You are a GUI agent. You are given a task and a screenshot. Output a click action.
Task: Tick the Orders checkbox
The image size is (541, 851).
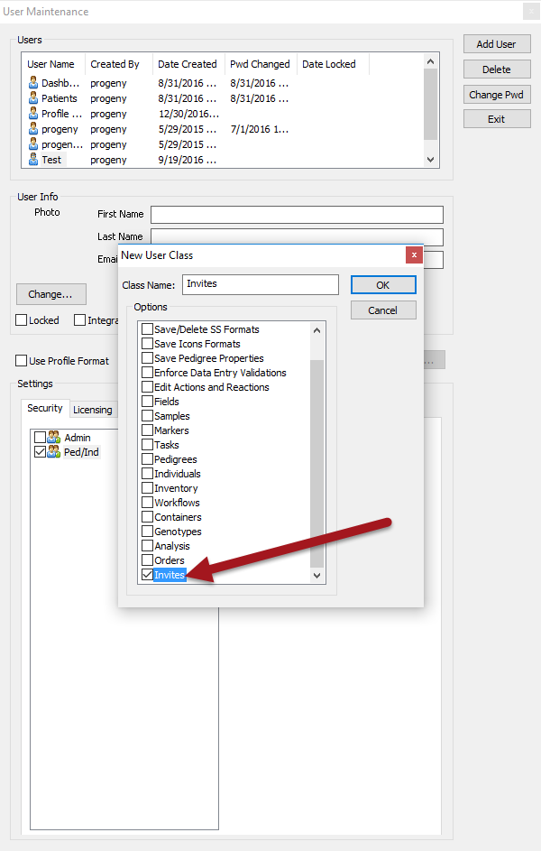pyautogui.click(x=147, y=560)
